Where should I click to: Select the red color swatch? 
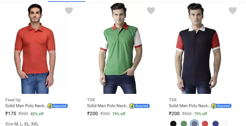tap(205, 124)
